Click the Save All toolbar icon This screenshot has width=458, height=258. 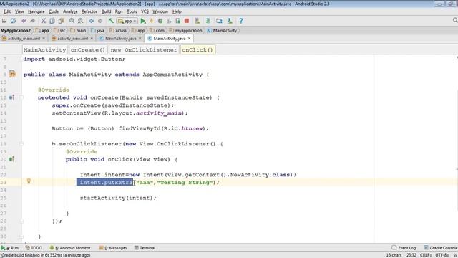tap(4, 21)
